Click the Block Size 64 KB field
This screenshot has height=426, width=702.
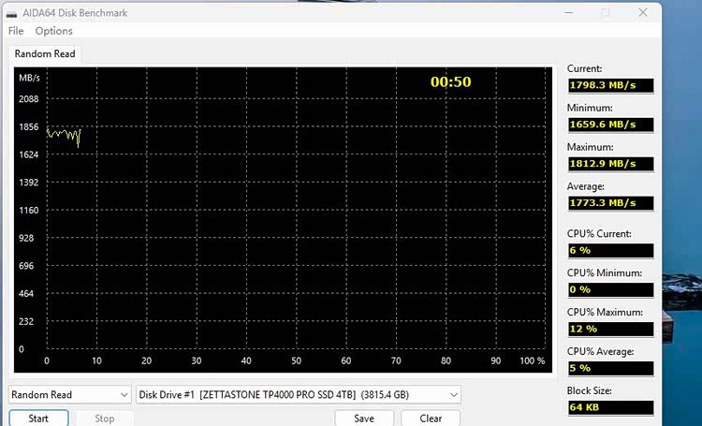click(610, 407)
